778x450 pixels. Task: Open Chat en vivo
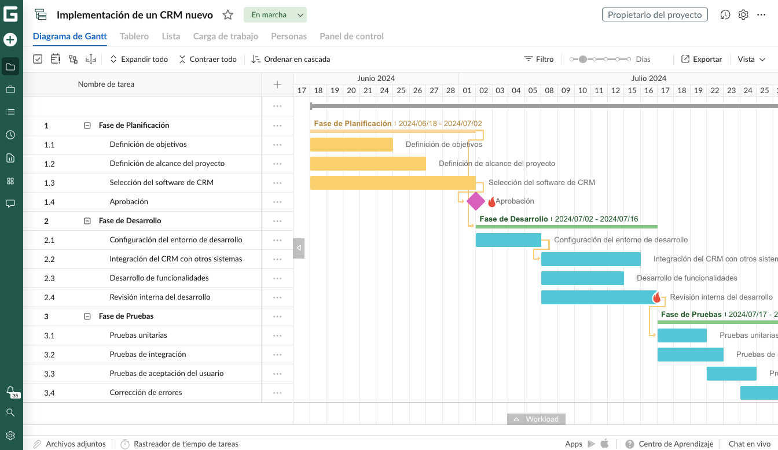[x=750, y=444]
